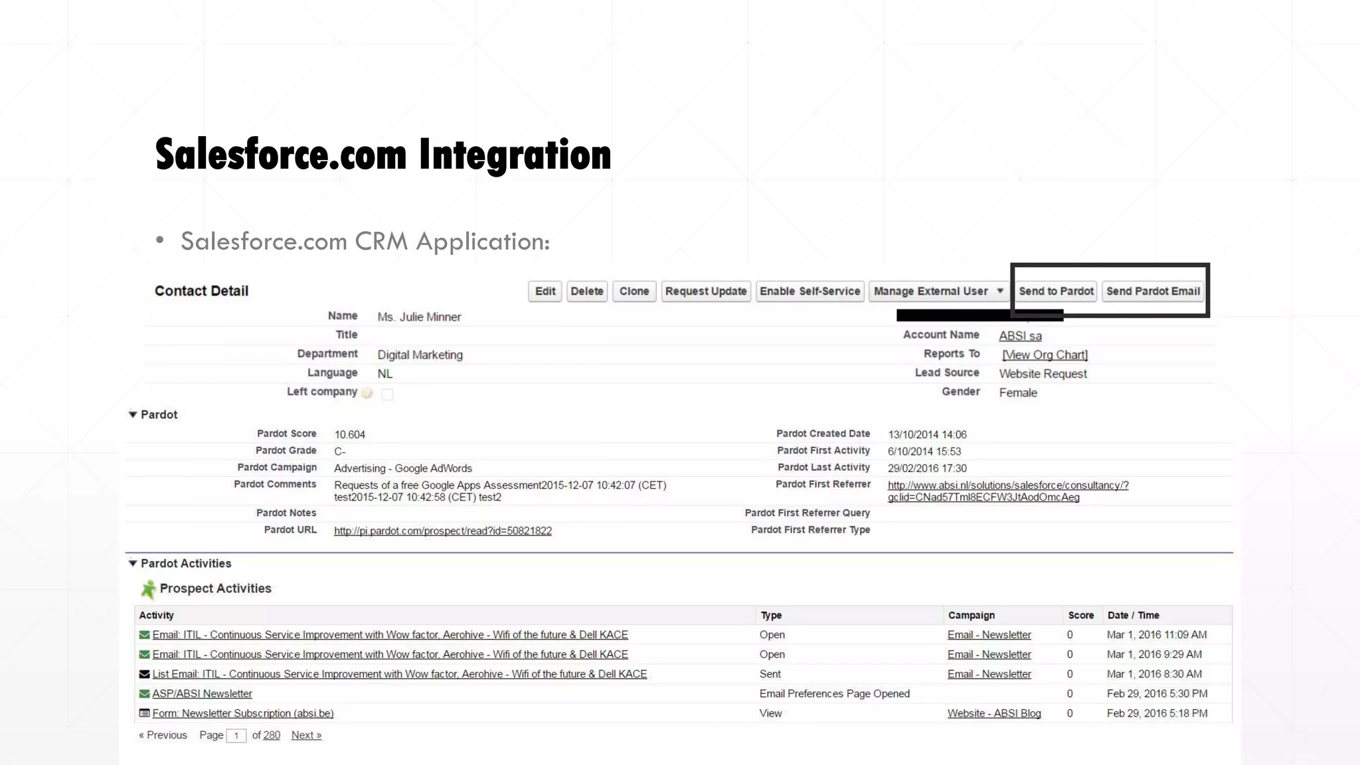This screenshot has height=765, width=1360.
Task: Select the Sent type cell of List Email
Action: pyautogui.click(x=770, y=674)
